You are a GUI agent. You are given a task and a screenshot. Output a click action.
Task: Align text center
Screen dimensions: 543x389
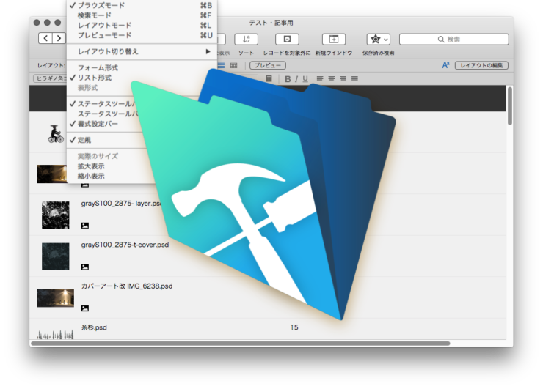332,79
